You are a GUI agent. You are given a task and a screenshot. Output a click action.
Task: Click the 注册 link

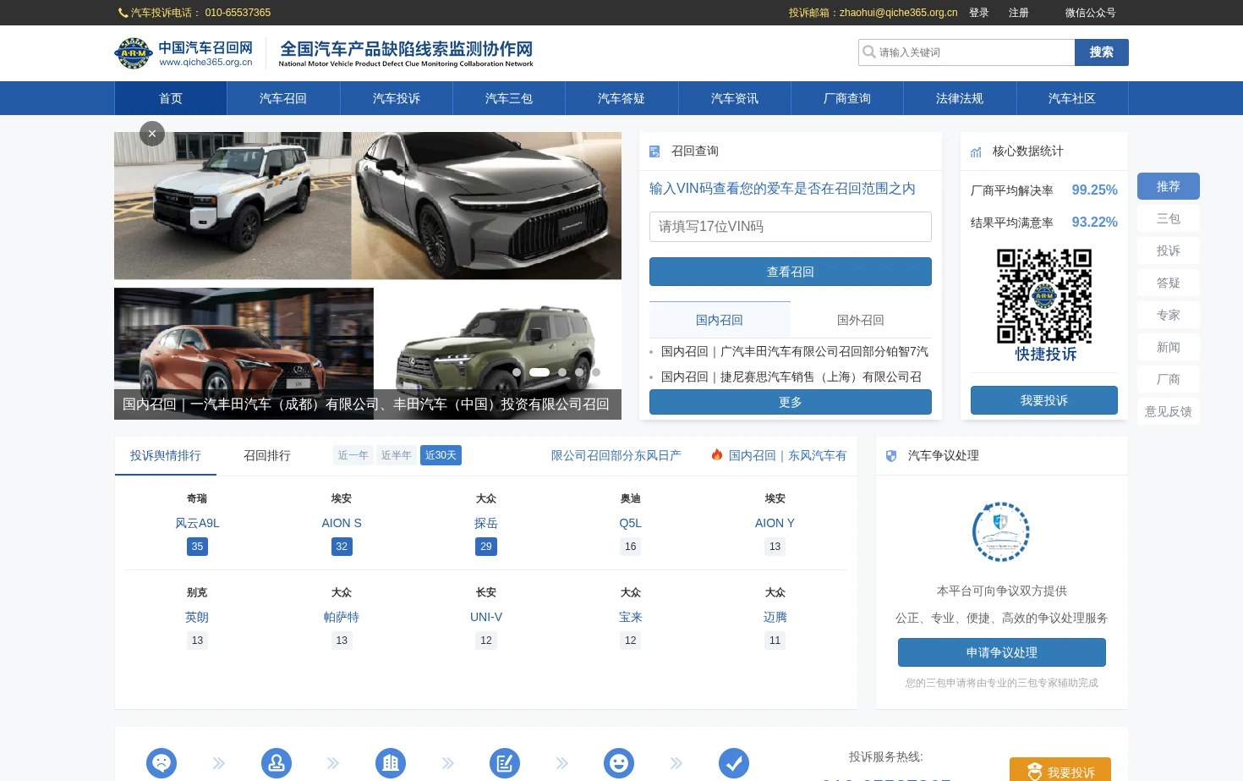(x=1019, y=13)
